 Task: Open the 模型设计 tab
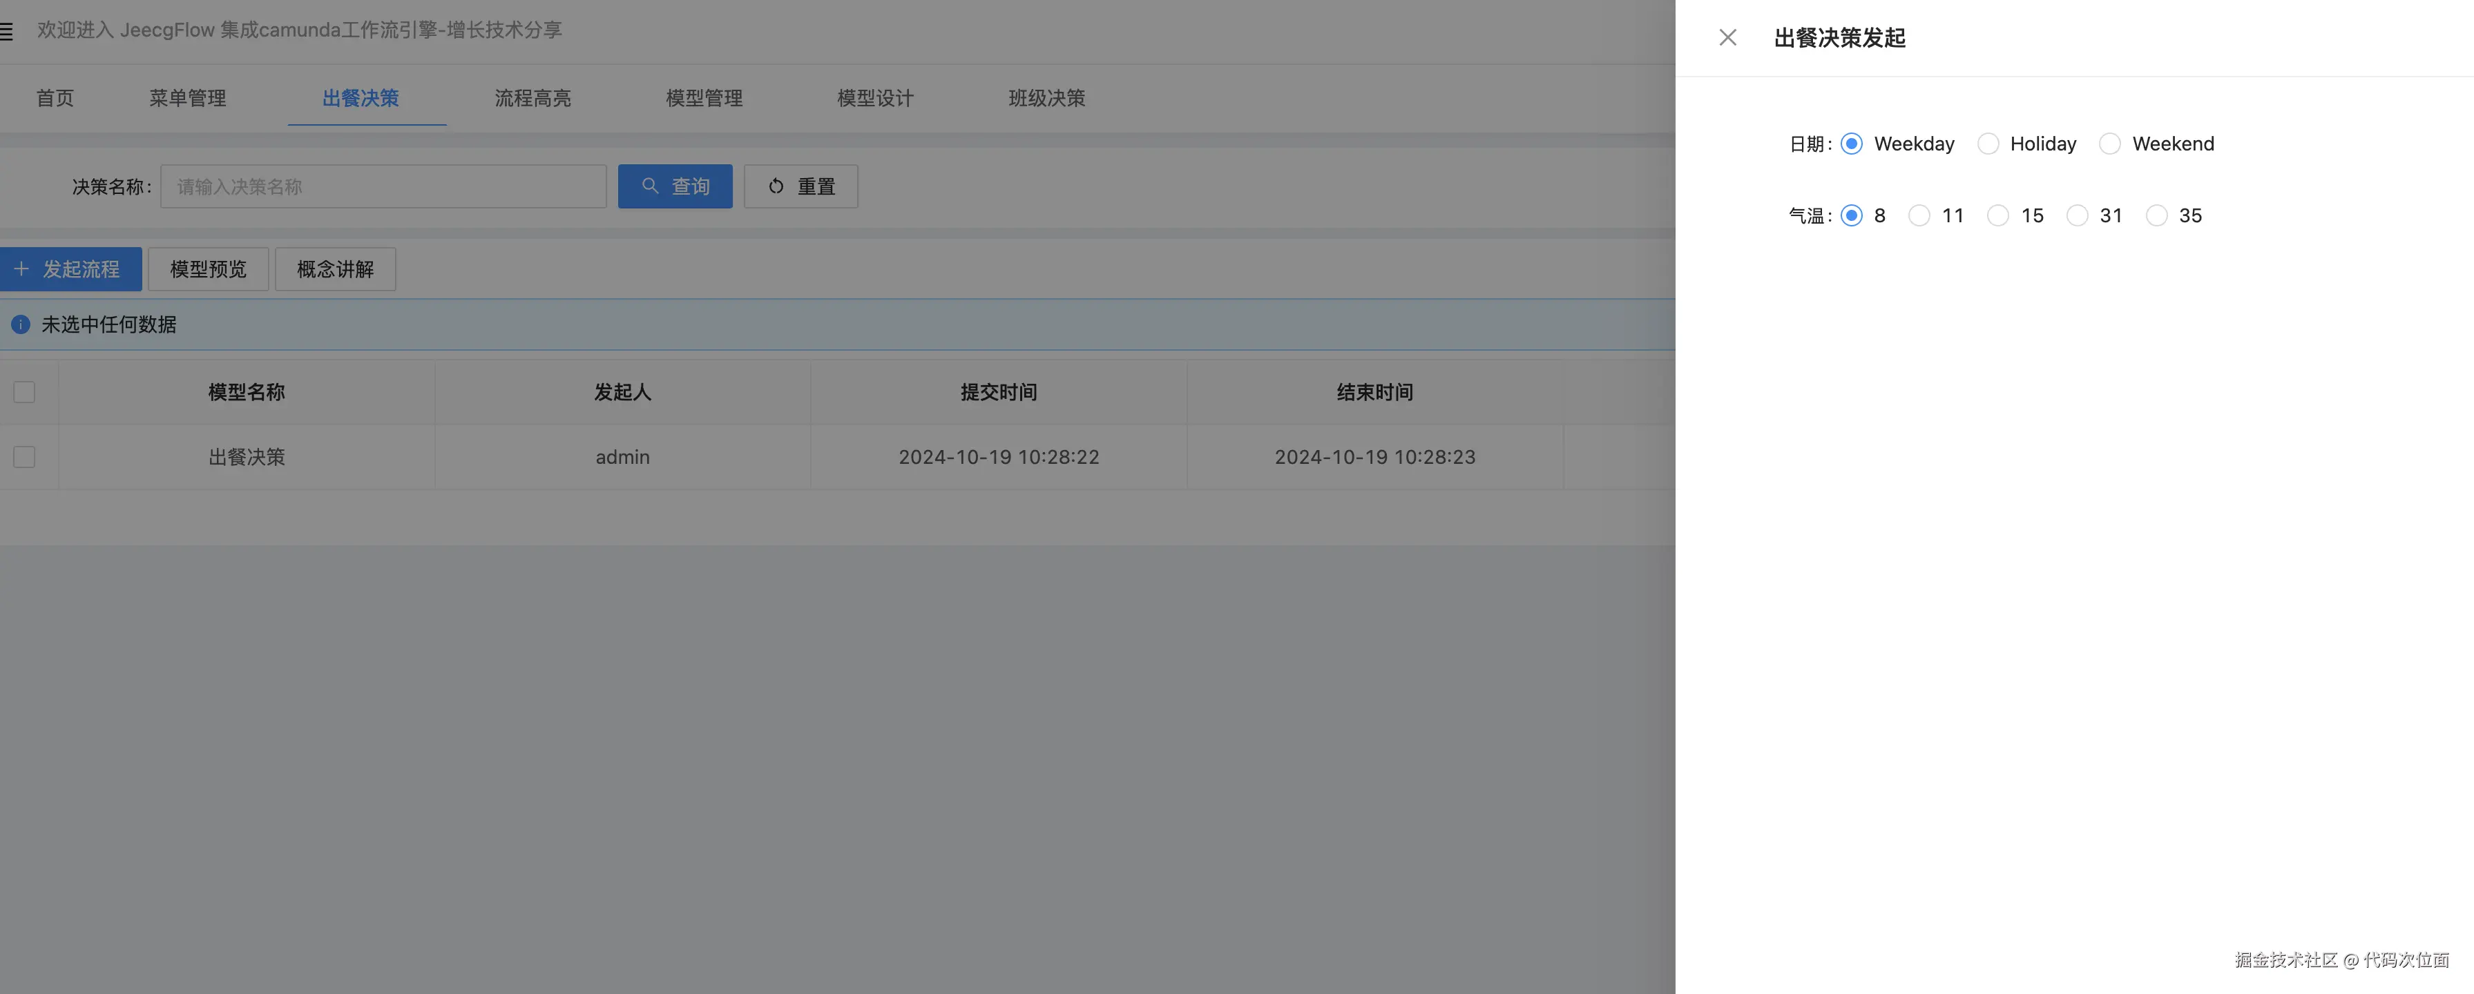tap(875, 98)
